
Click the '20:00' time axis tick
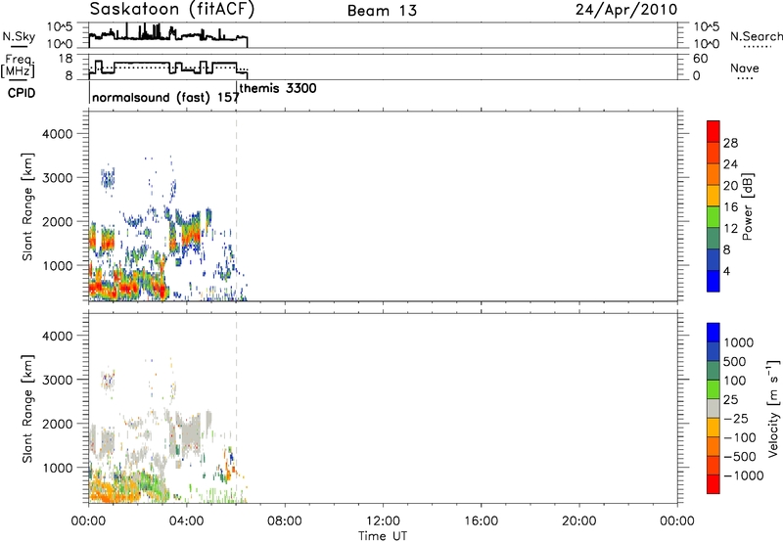tap(579, 521)
